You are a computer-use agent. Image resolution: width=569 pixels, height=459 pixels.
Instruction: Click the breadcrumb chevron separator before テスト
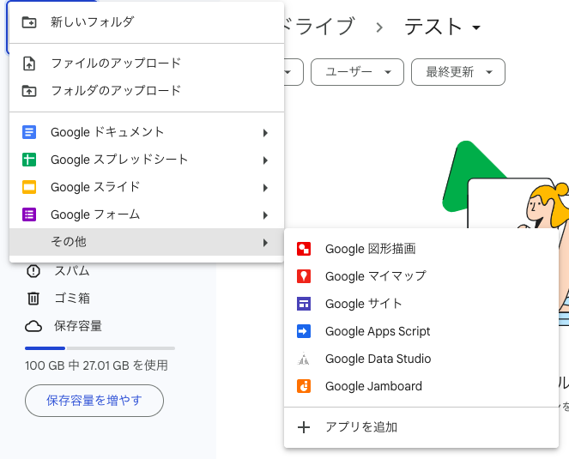tap(379, 27)
